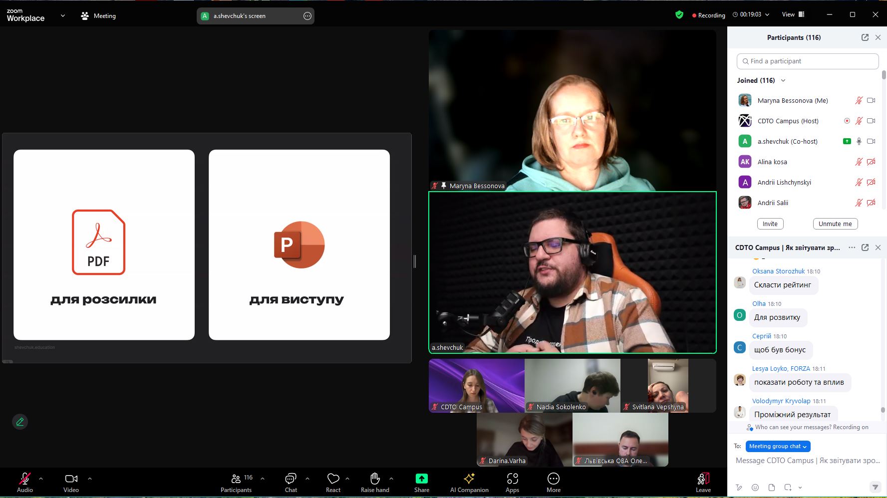
Task: Open the AI Companion sparkle icon
Action: point(469,479)
